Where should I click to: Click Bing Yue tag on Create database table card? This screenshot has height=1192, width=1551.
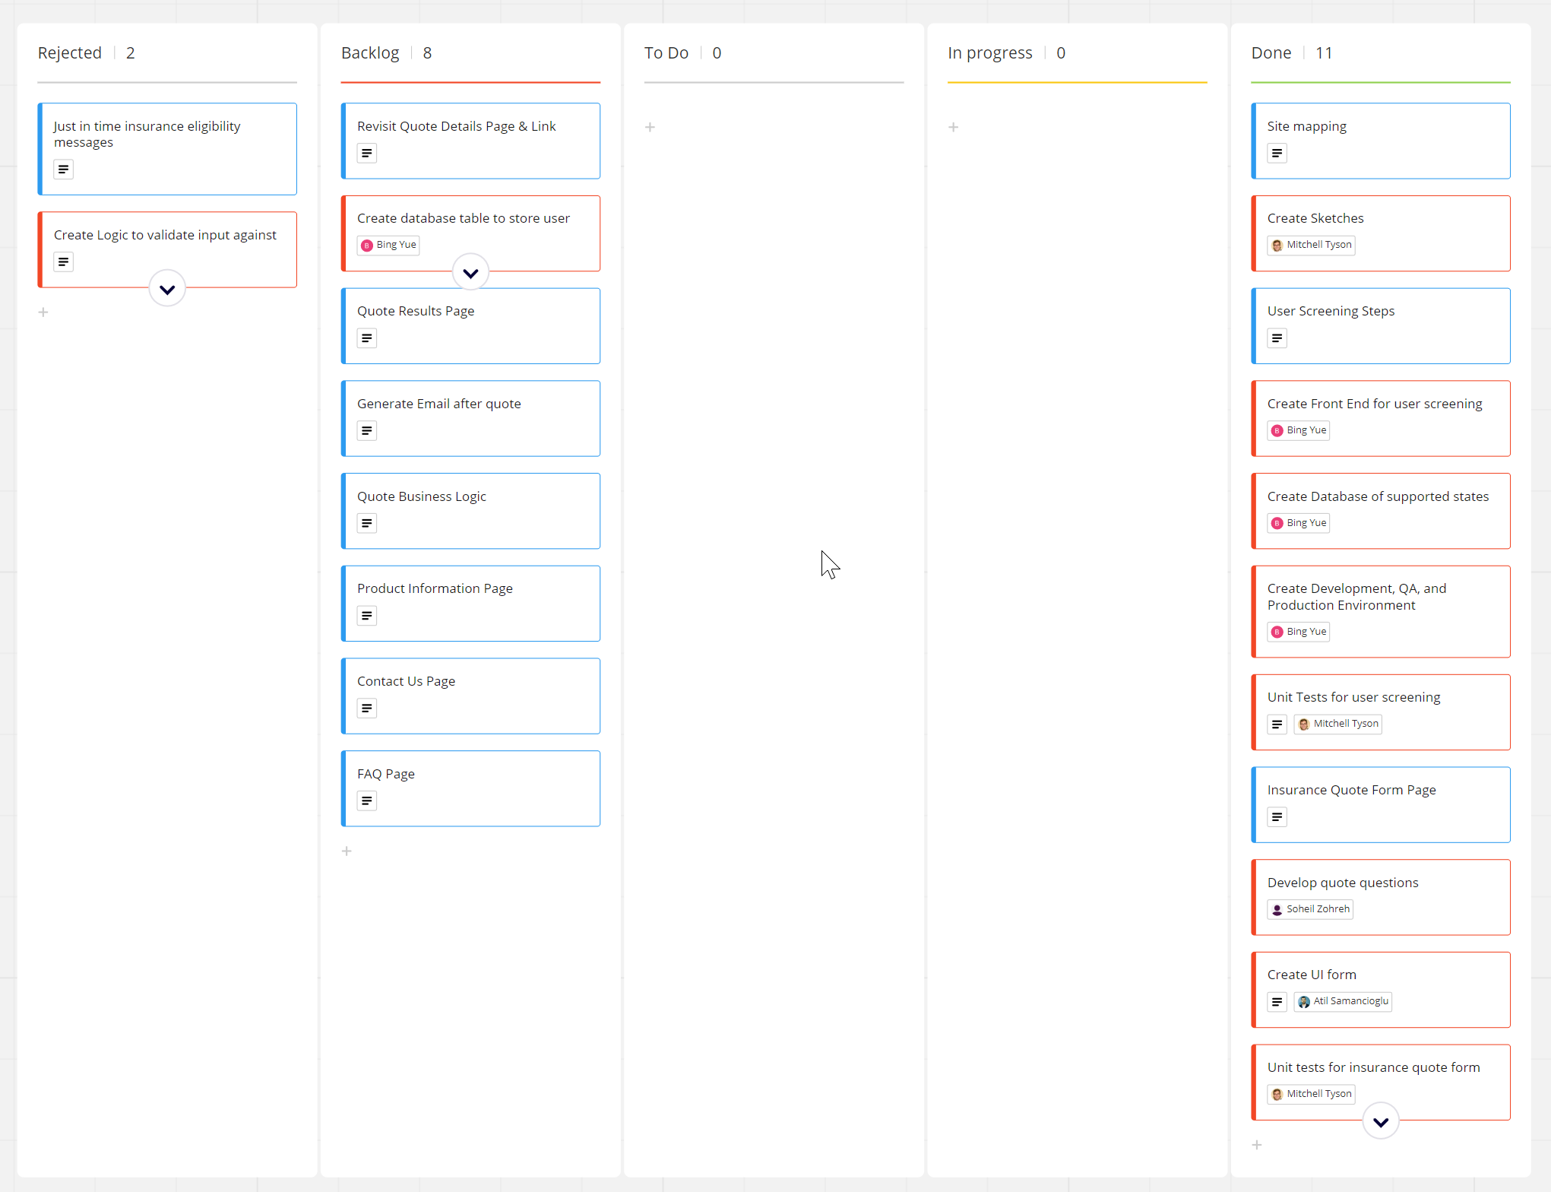coord(388,245)
